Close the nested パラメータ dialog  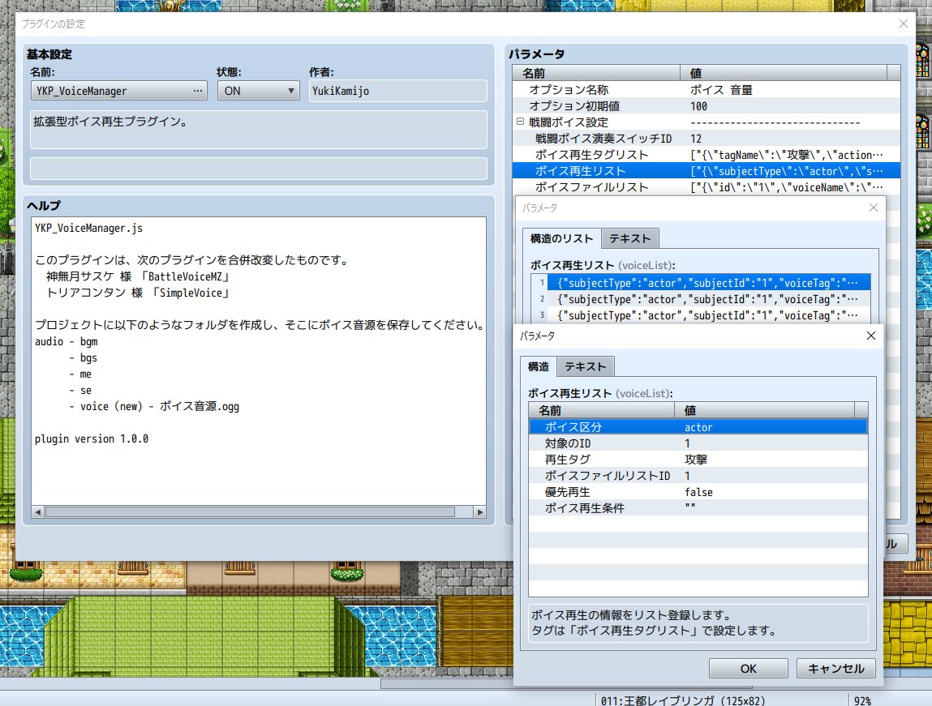[870, 336]
